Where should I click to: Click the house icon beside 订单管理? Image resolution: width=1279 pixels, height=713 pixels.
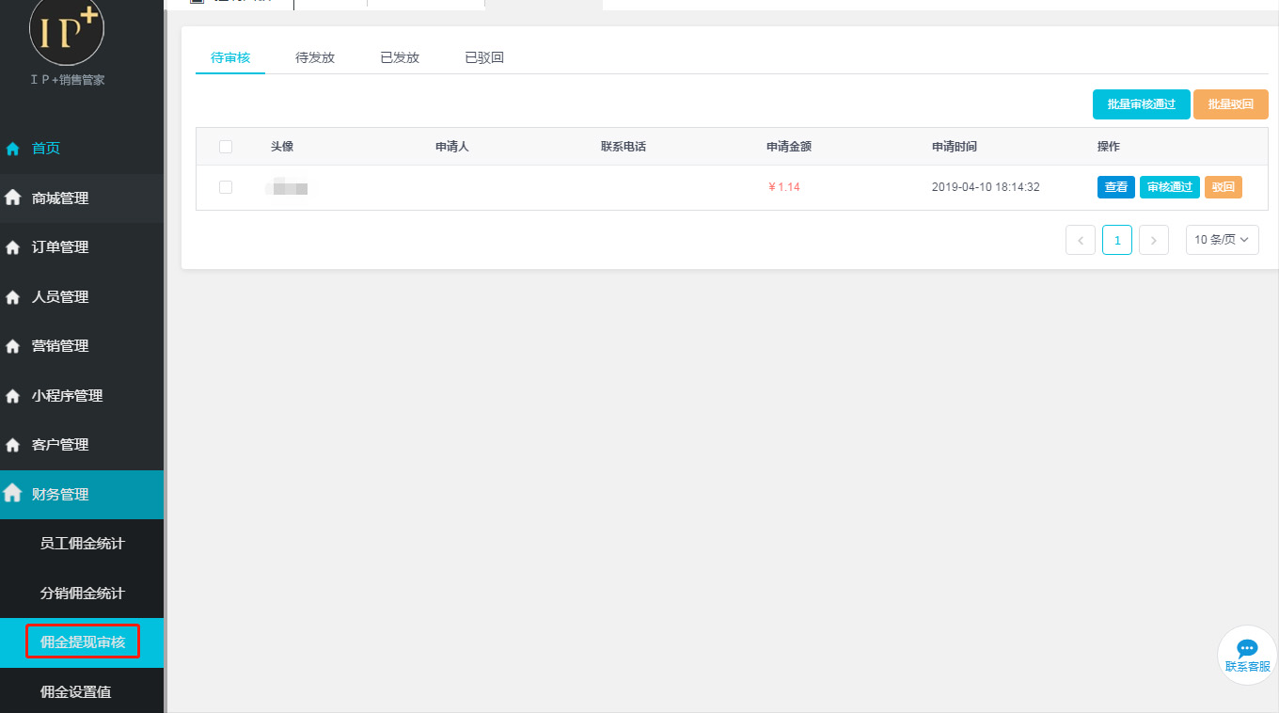coord(13,247)
